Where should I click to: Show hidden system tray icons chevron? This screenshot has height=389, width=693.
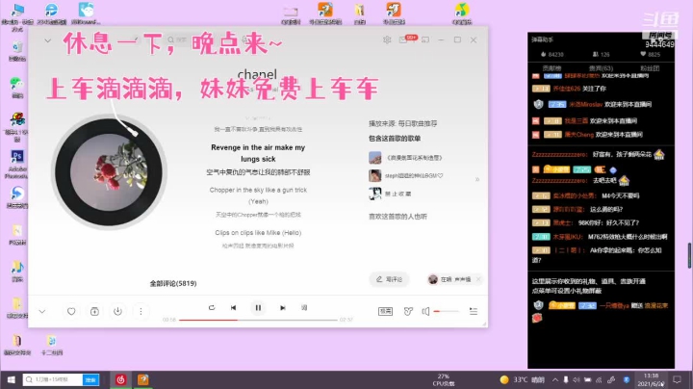[x=555, y=379]
